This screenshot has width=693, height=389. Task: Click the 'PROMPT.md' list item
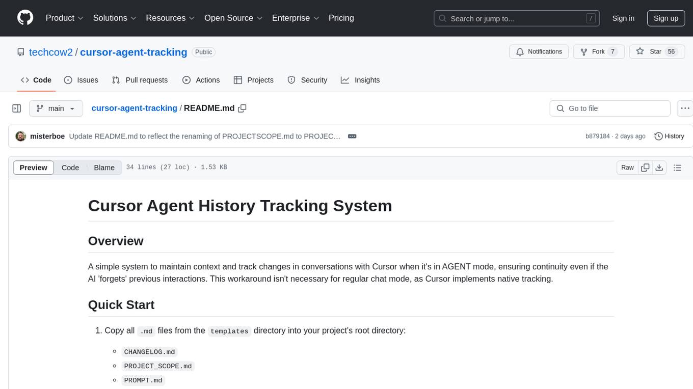[143, 380]
